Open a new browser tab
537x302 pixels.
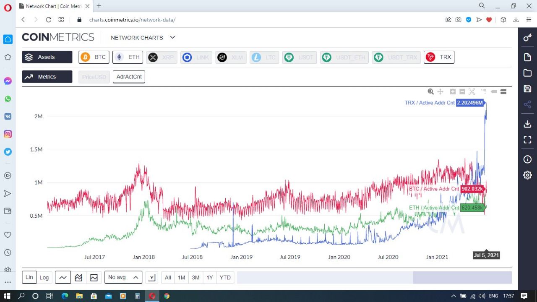tap(99, 6)
